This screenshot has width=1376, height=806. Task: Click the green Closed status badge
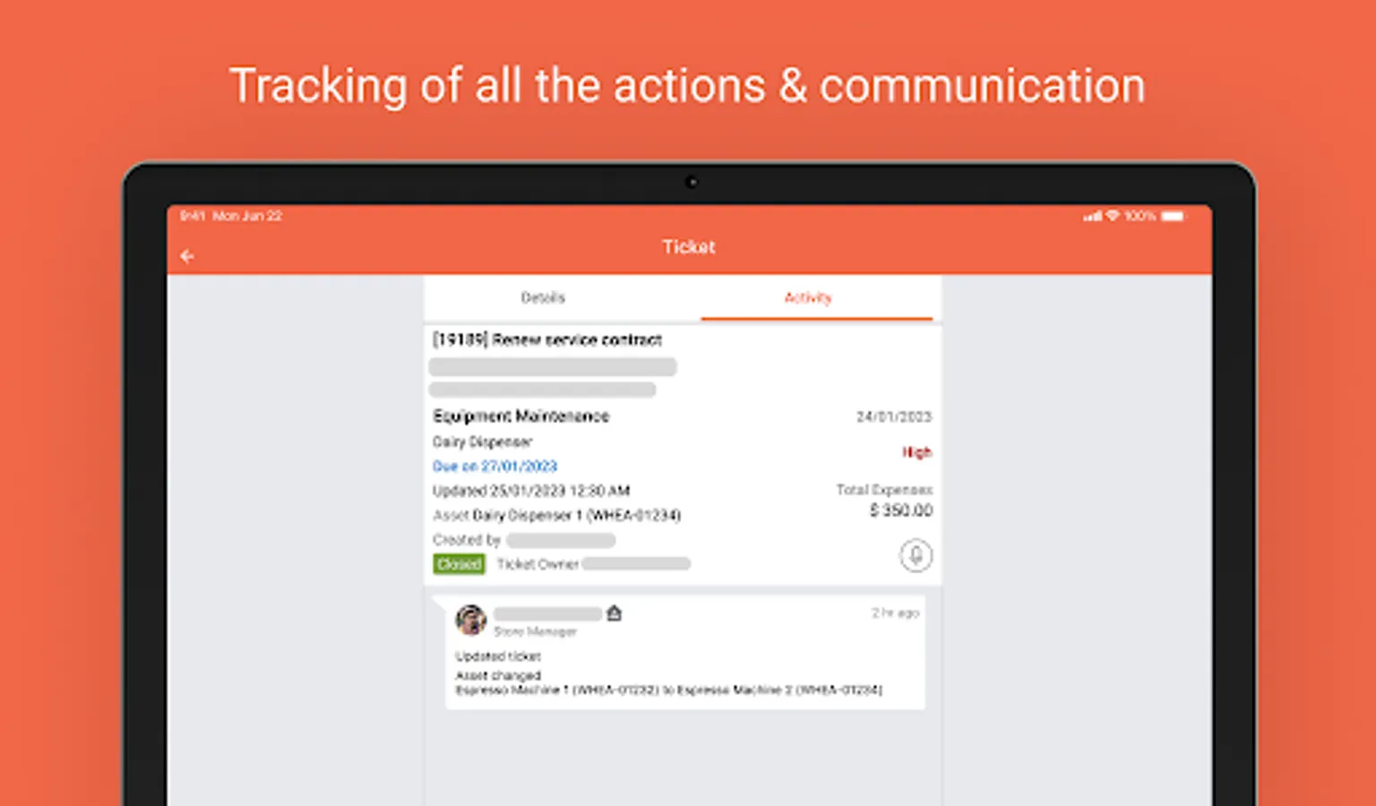pyautogui.click(x=459, y=564)
